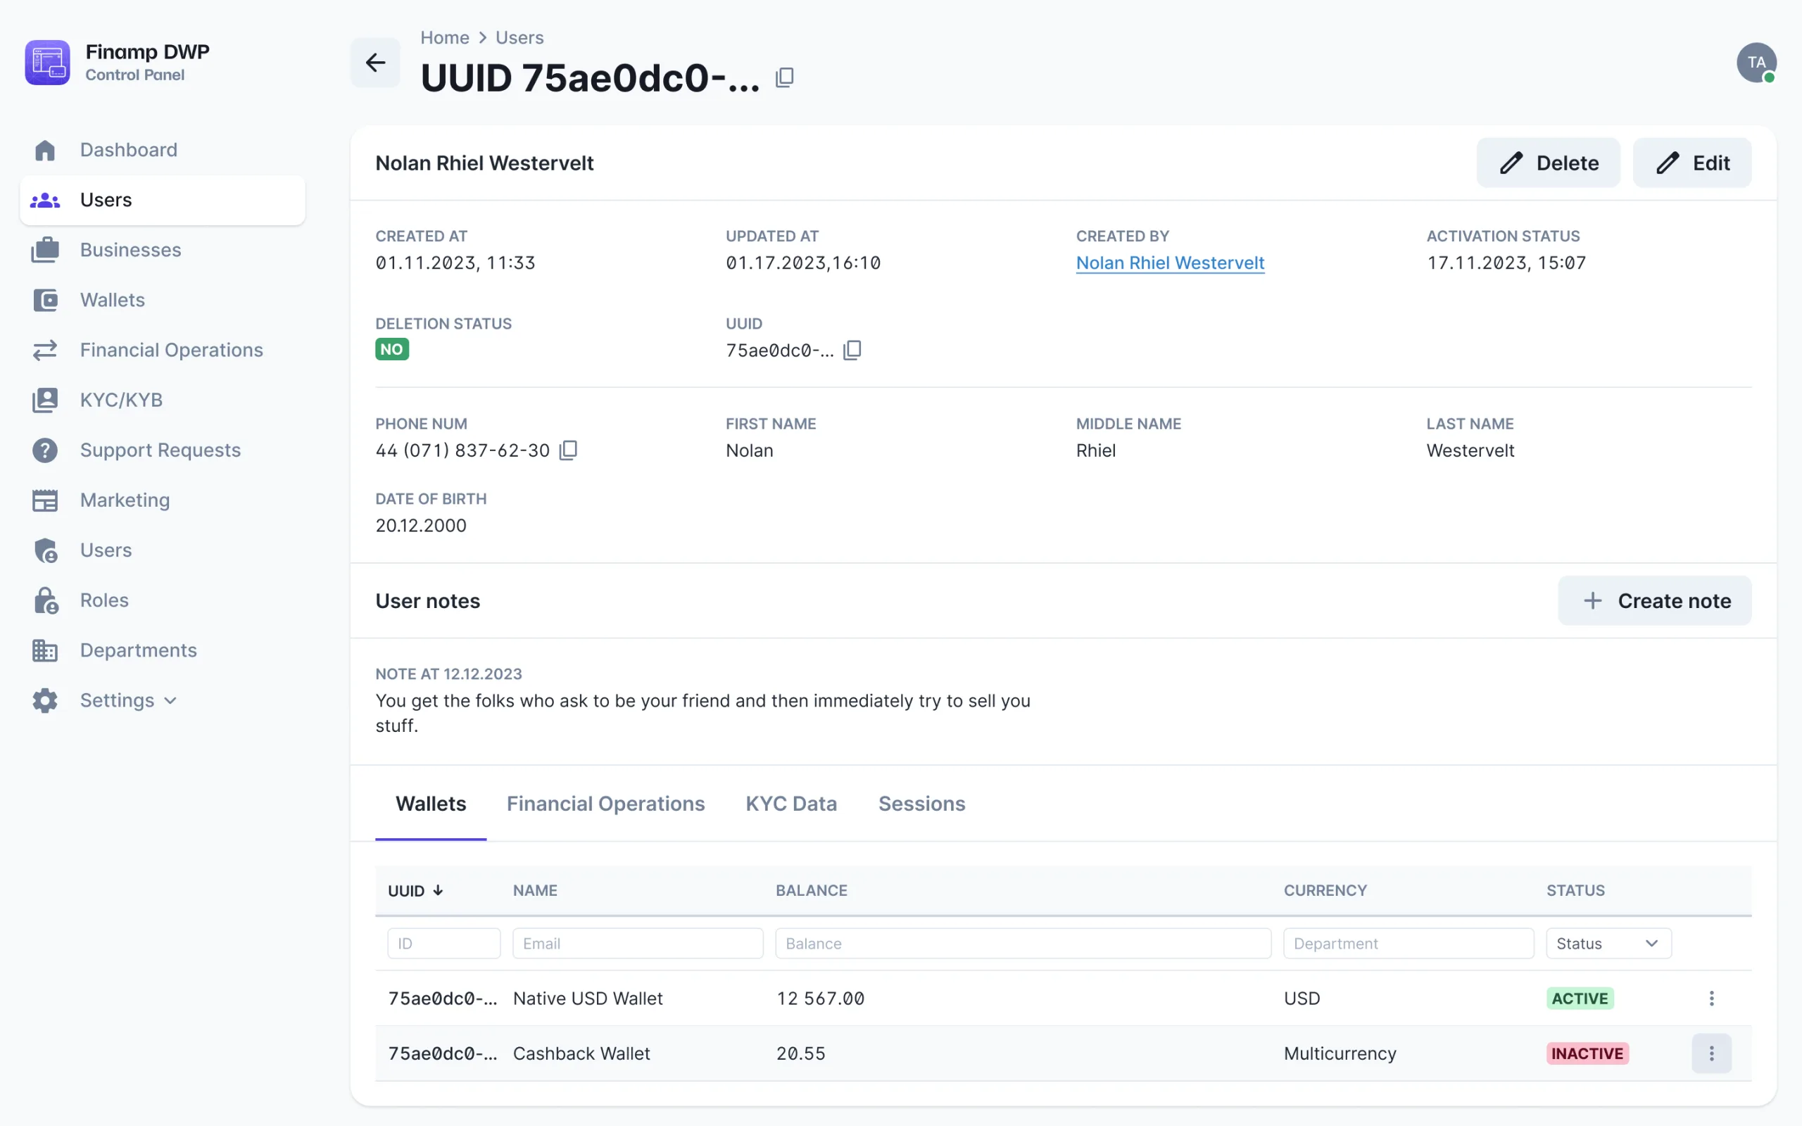1802x1126 pixels.
Task: Open Financial Operations in the sidebar
Action: (171, 350)
